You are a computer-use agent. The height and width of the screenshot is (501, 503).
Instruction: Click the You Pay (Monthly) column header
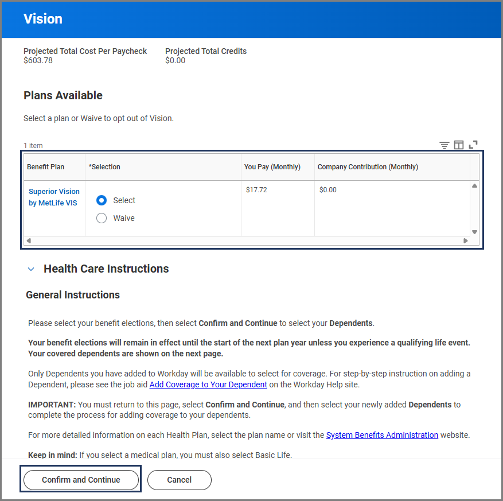coord(272,167)
